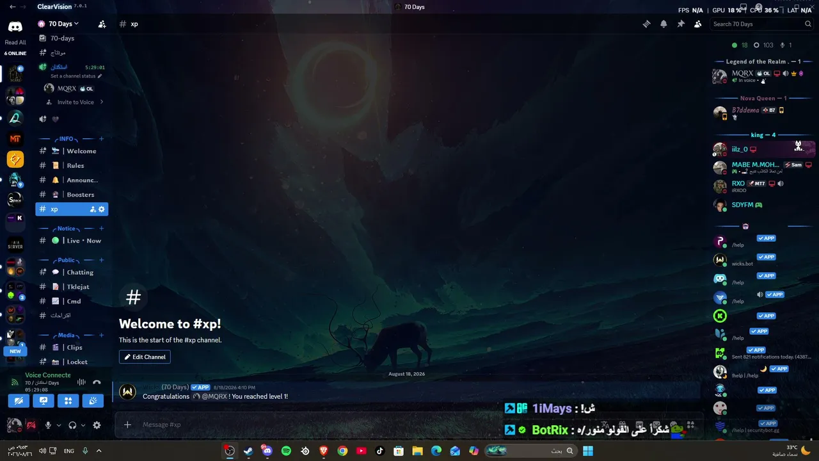This screenshot has height=461, width=819.
Task: Start an activity in voice
Action: (x=68, y=401)
